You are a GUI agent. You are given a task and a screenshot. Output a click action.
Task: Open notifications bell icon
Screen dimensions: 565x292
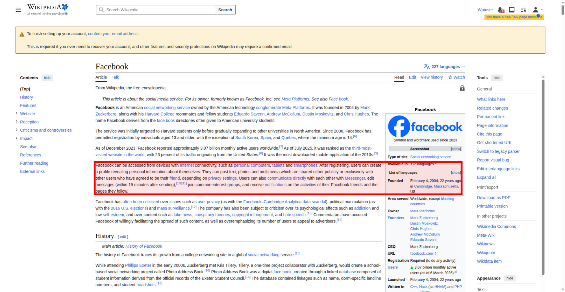coord(501,10)
